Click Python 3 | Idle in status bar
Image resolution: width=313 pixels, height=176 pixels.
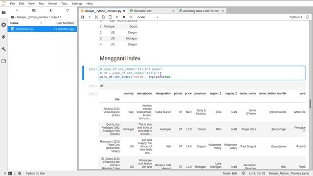point(35,174)
